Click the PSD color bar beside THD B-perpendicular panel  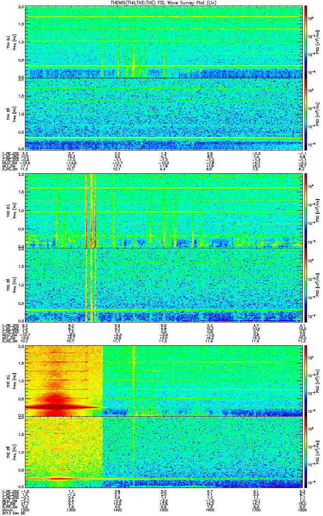click(x=306, y=210)
